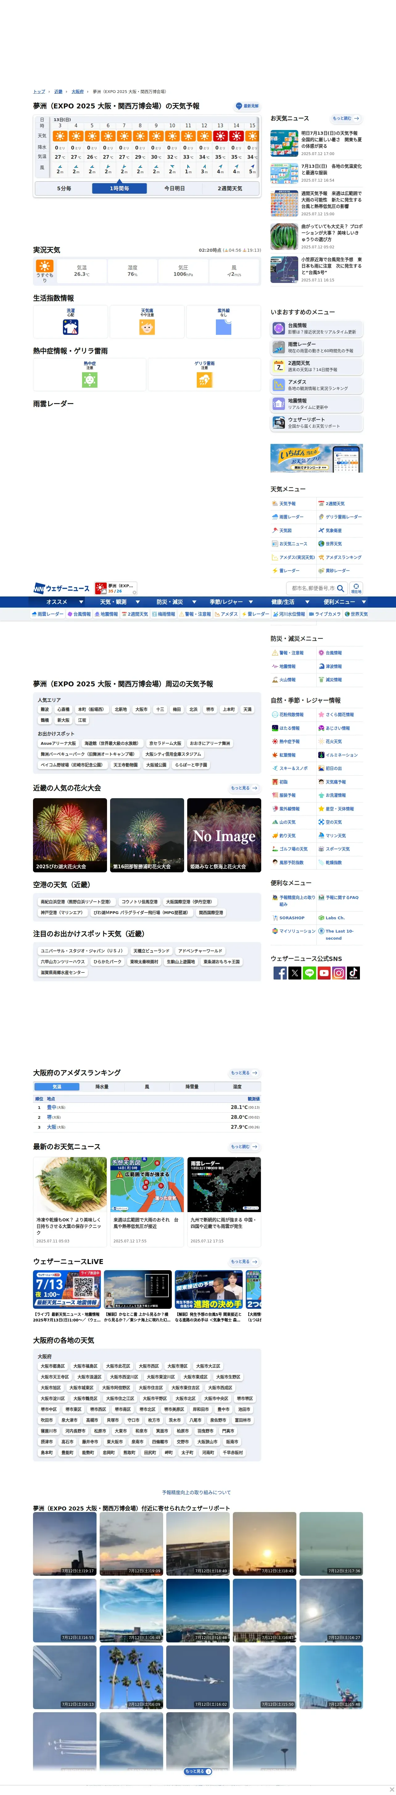
Task: Open the 7/13 夜1:00 live broadcast thumbnail
Action: tap(68, 1289)
